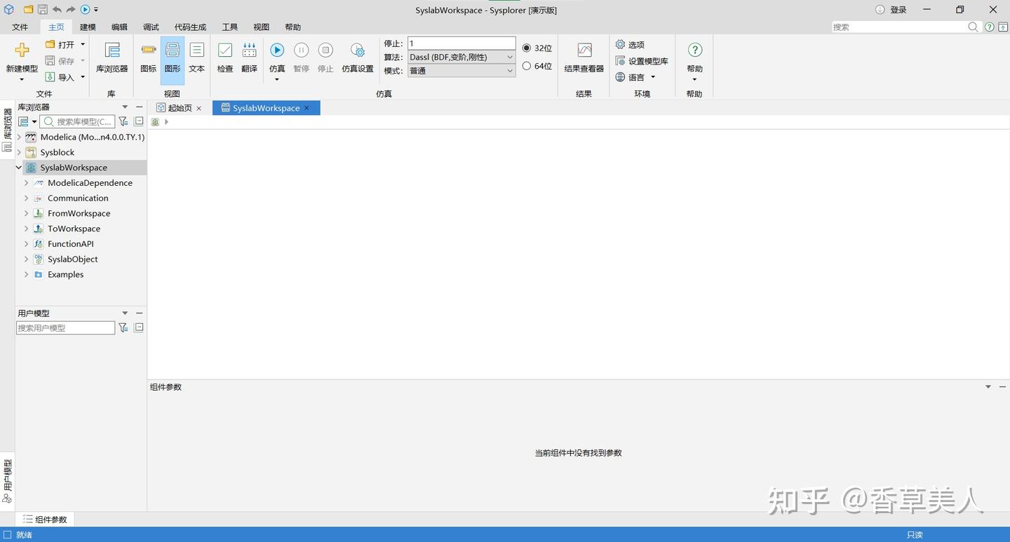Click filter icon in 用户模型 panel
This screenshot has height=542, width=1010.
click(x=123, y=327)
